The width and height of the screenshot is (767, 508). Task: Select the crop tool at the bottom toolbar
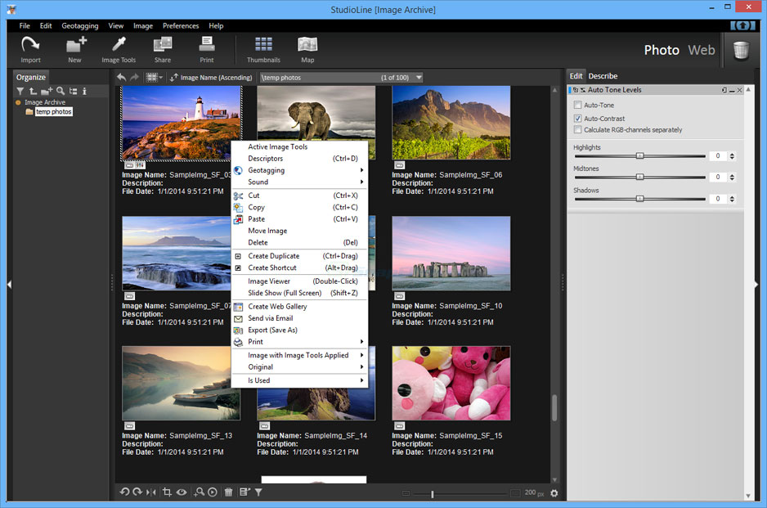(168, 492)
